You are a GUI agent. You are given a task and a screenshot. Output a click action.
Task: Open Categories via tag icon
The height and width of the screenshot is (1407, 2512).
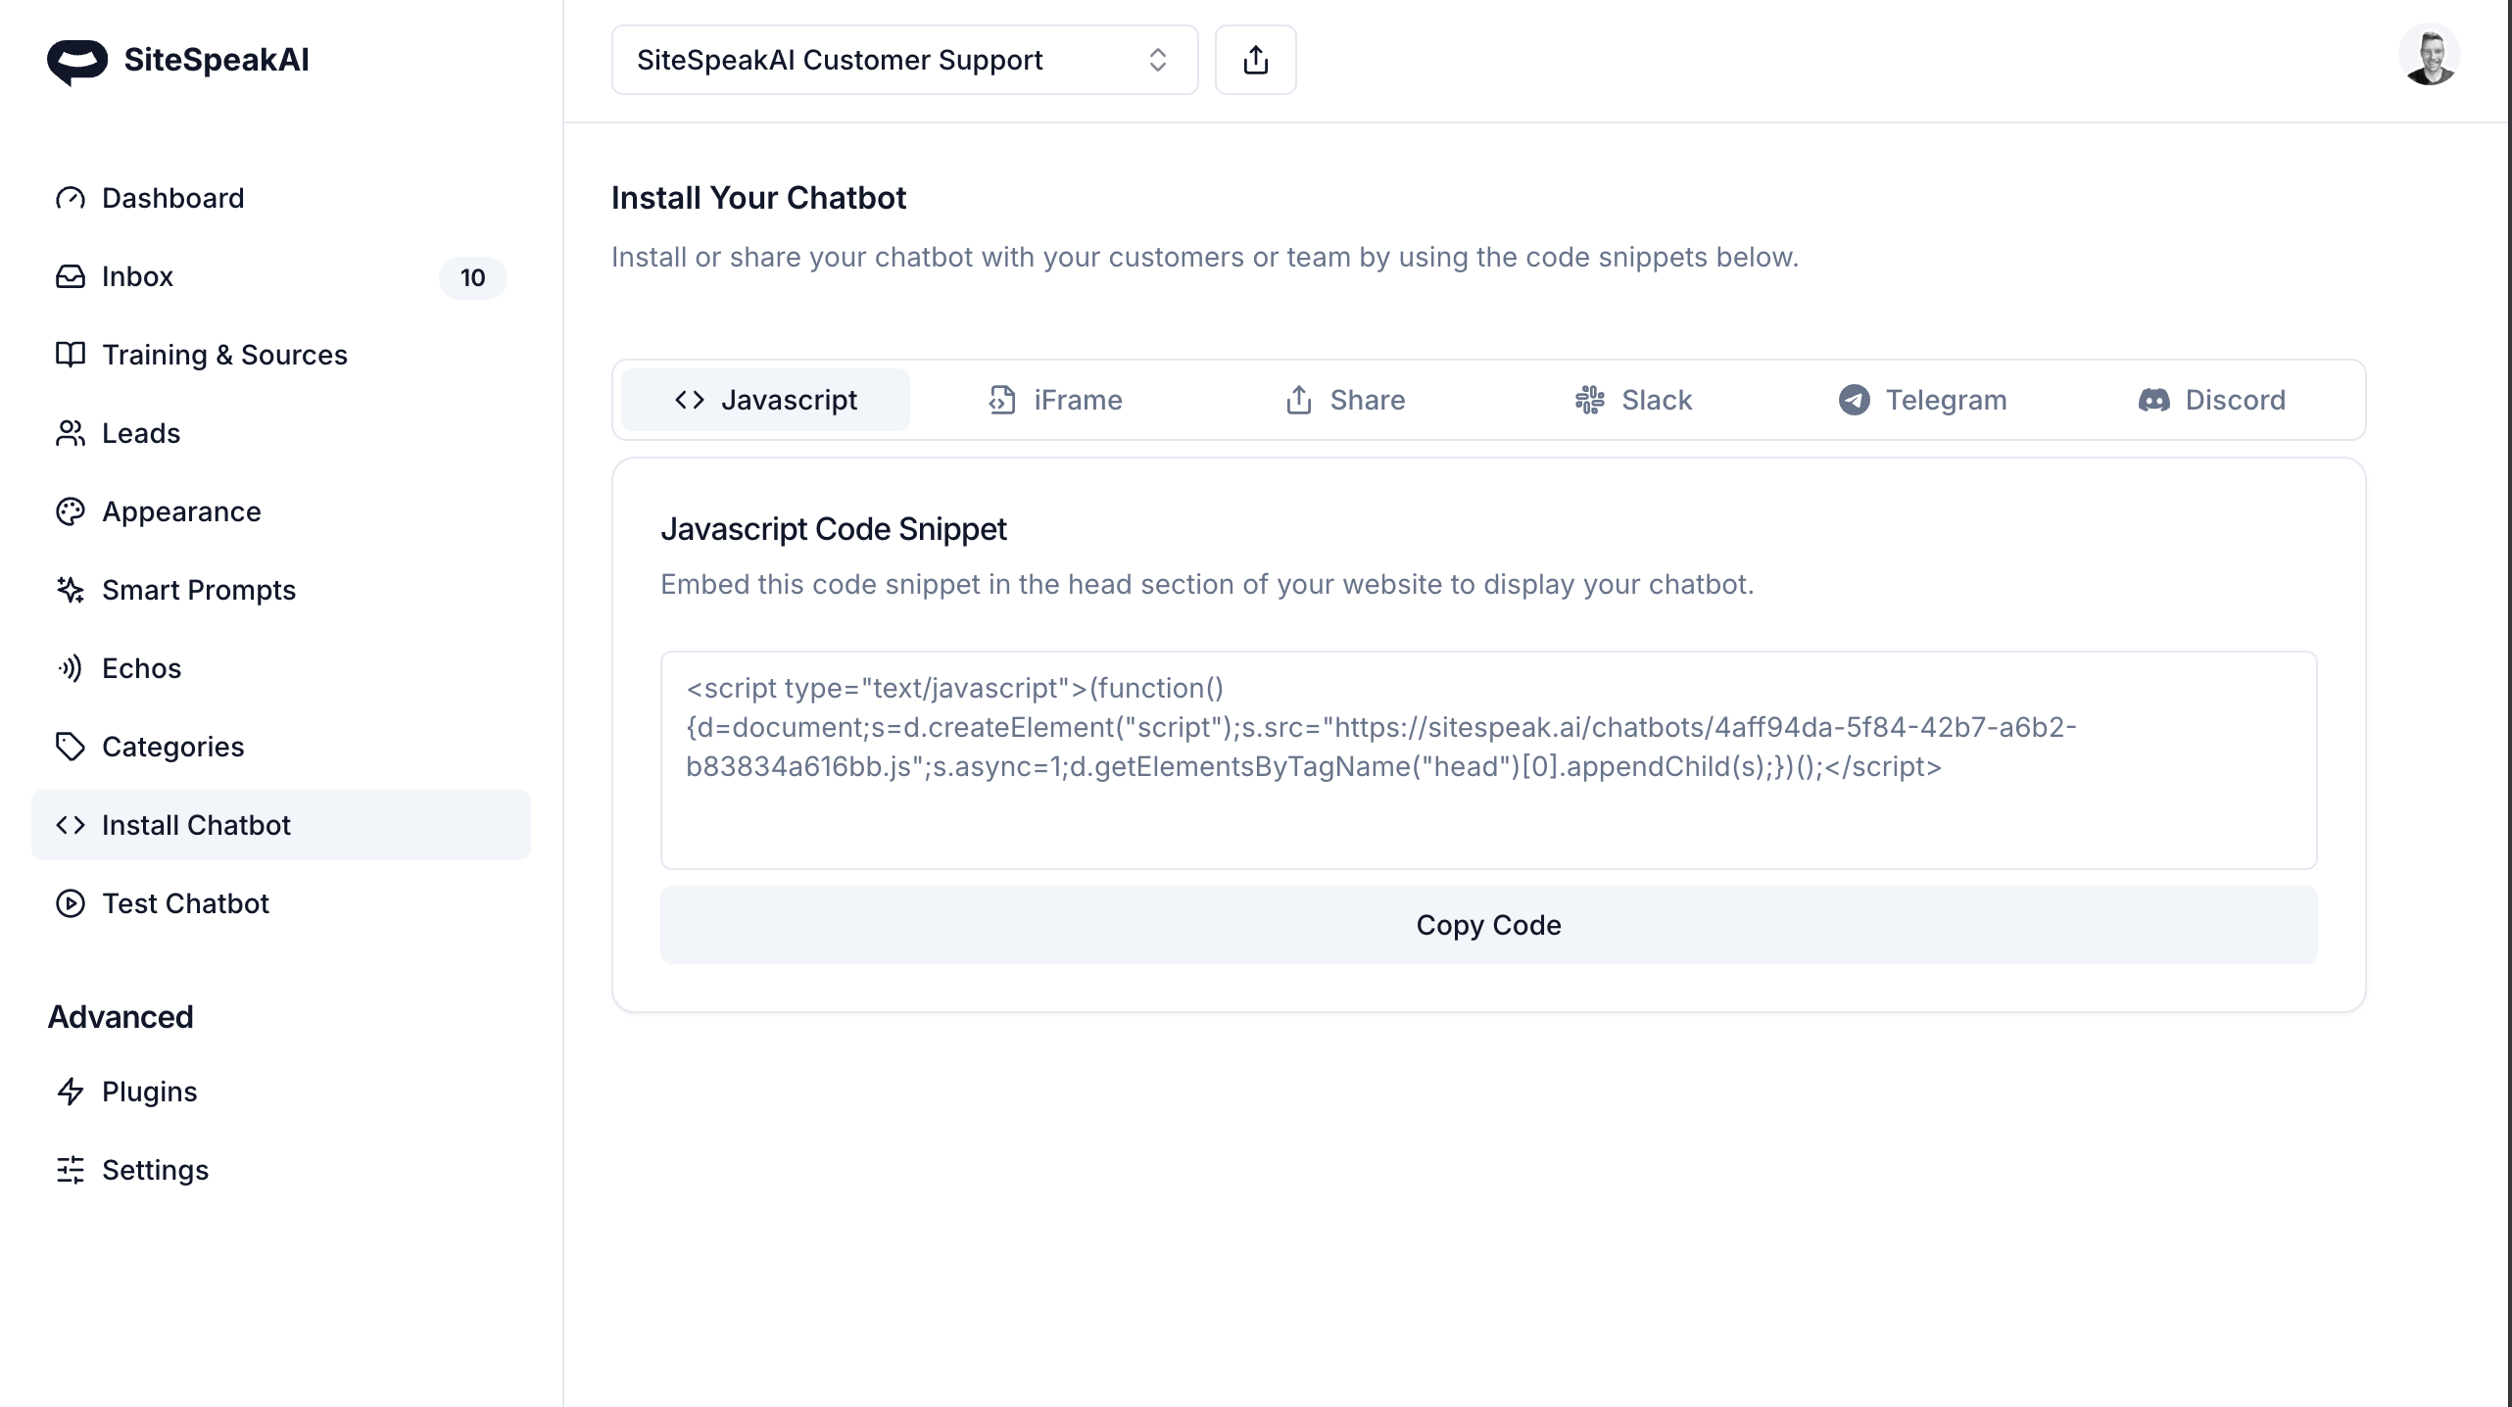pyautogui.click(x=71, y=747)
